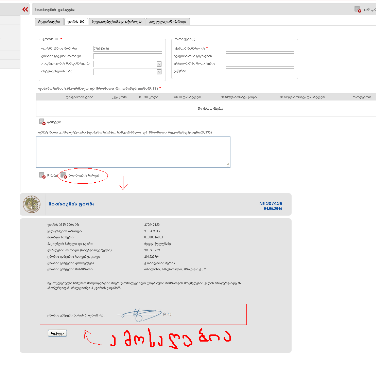Click the გაწერის date field
Screen dimensions: 381x365
point(260,71)
